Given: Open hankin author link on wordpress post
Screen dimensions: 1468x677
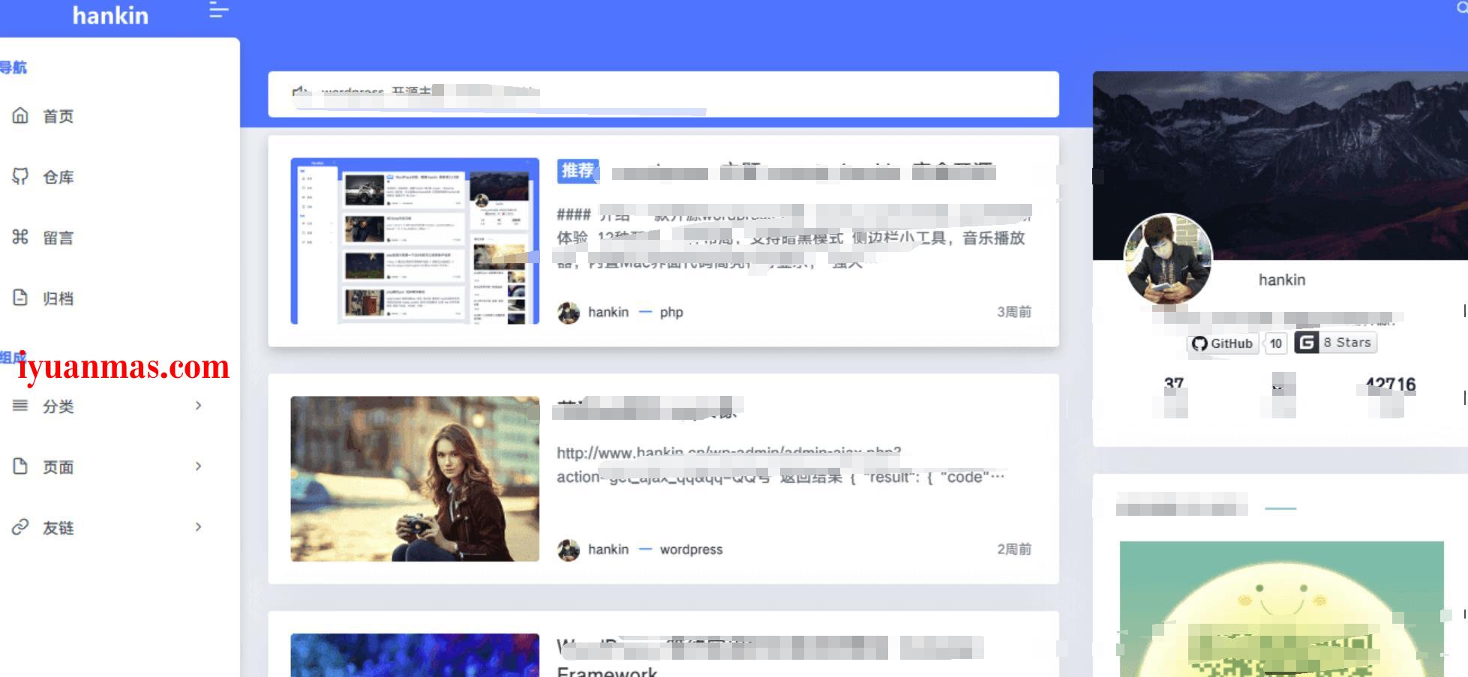Looking at the screenshot, I should (x=608, y=550).
